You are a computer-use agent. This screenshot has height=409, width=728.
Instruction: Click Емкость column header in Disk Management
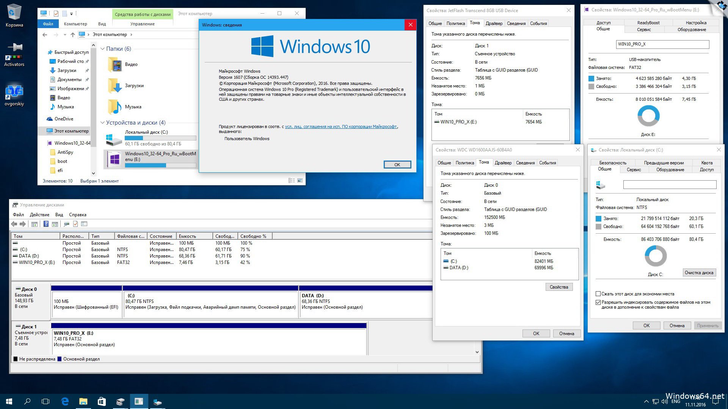194,236
